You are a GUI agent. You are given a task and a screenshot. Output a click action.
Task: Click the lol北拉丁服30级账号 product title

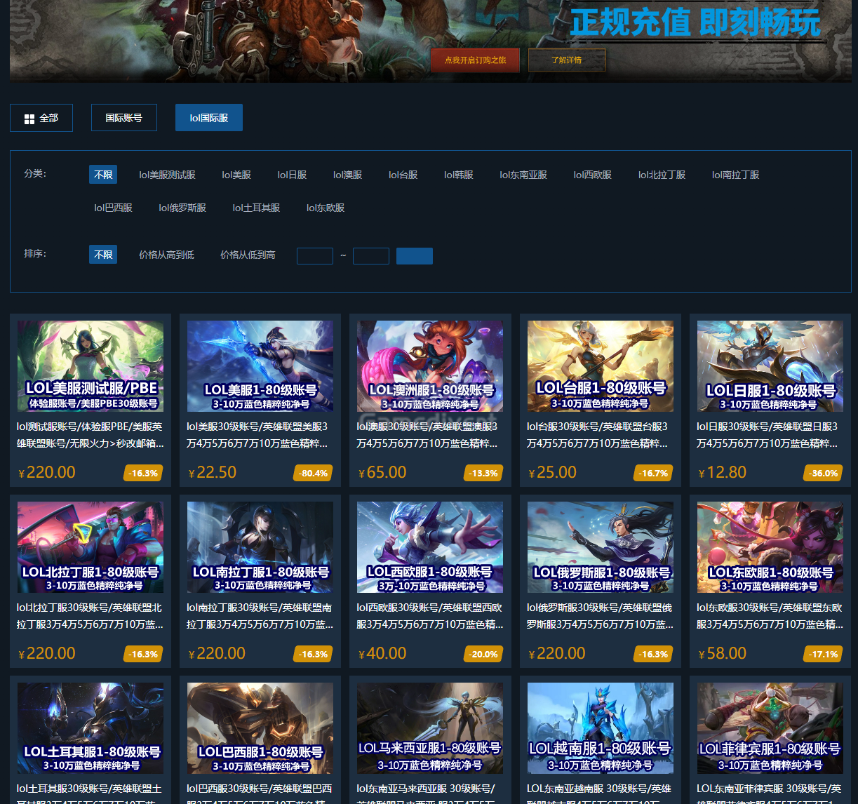coord(91,616)
